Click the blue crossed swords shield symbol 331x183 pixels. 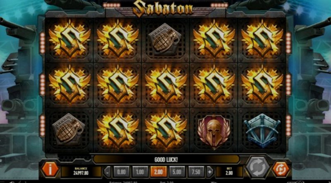(x=262, y=130)
